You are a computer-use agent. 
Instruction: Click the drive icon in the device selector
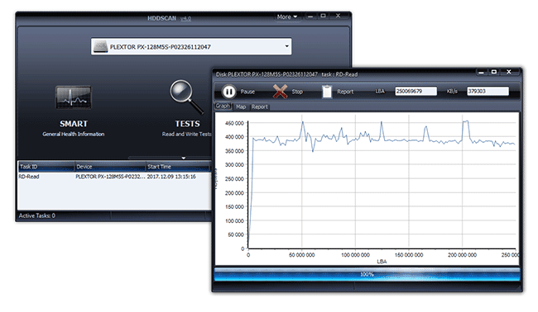(100, 46)
